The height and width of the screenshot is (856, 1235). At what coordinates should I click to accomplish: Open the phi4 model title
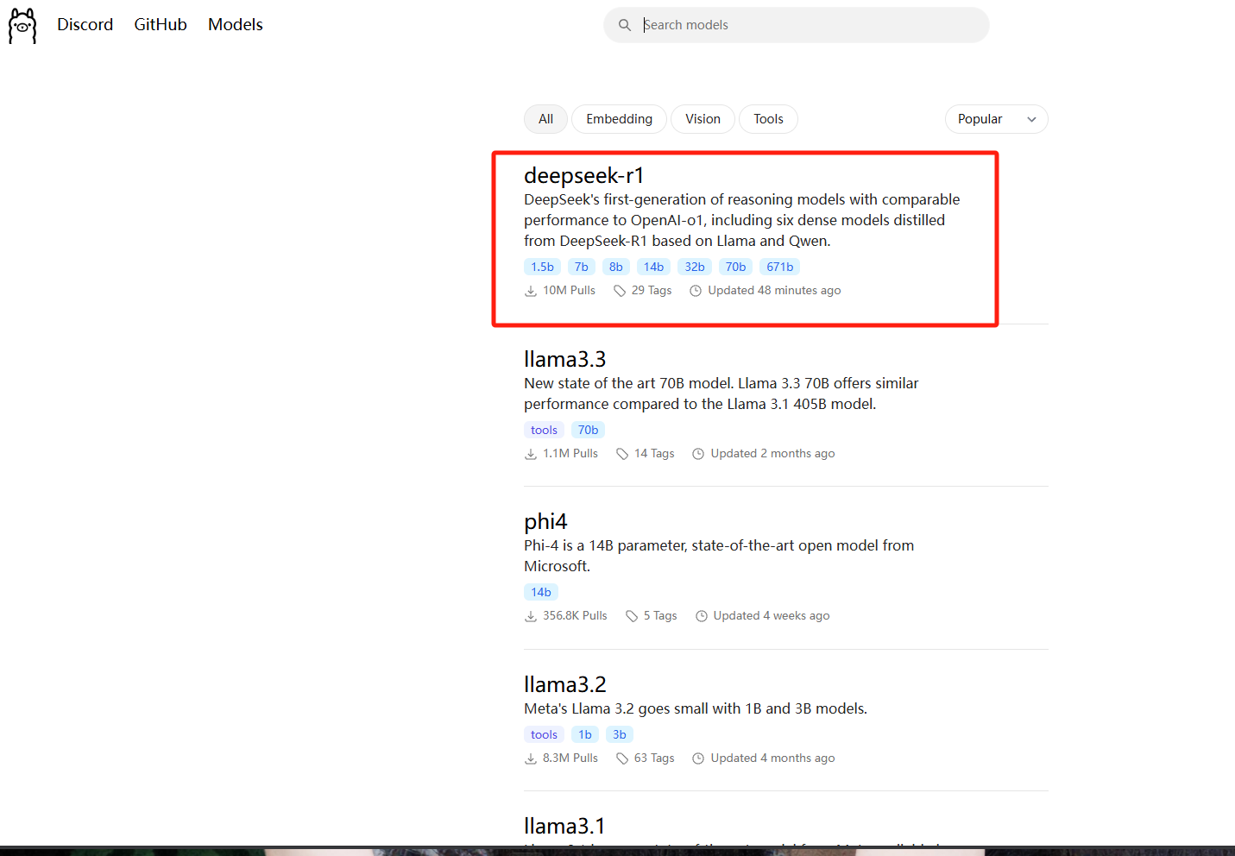[x=545, y=521]
